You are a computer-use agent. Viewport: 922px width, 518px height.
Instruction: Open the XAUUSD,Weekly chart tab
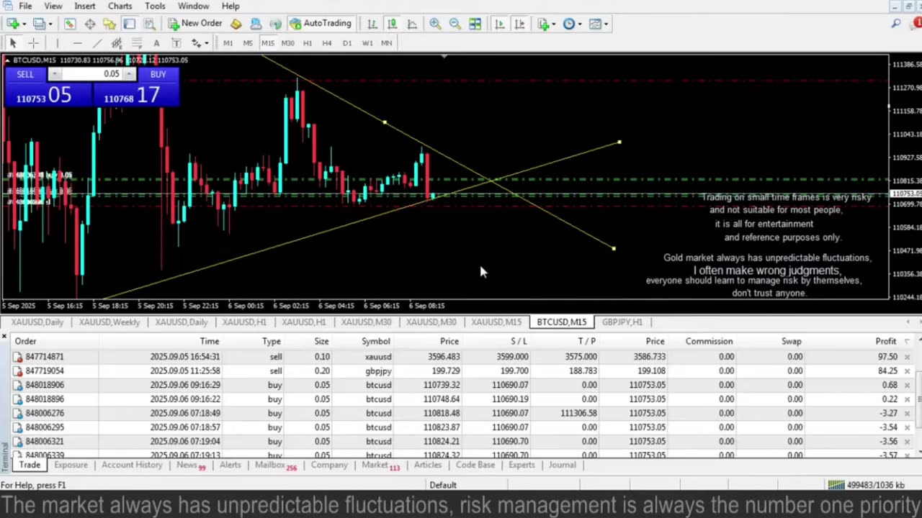tap(109, 322)
